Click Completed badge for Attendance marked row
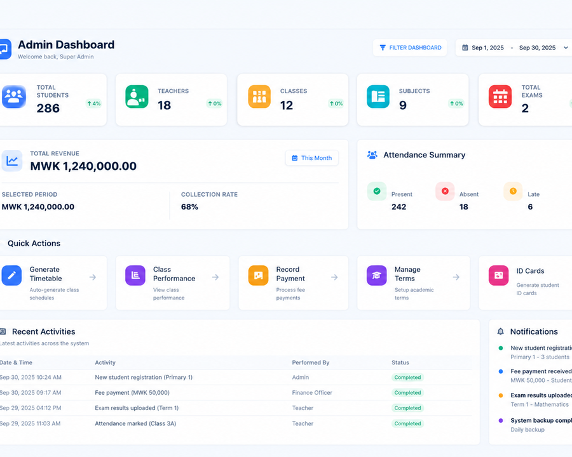 (x=407, y=423)
